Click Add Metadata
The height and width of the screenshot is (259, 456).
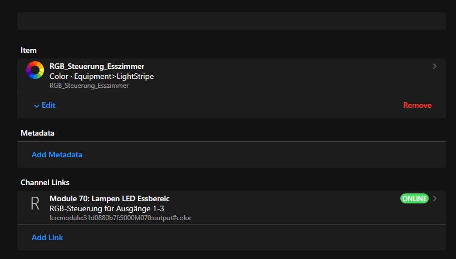57,155
